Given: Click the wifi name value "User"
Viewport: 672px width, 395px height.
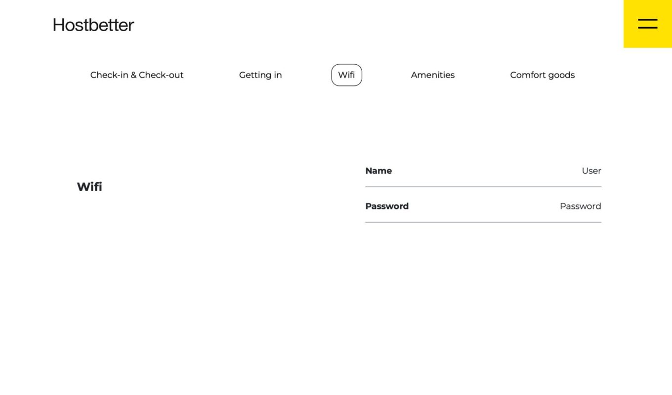Looking at the screenshot, I should 591,171.
